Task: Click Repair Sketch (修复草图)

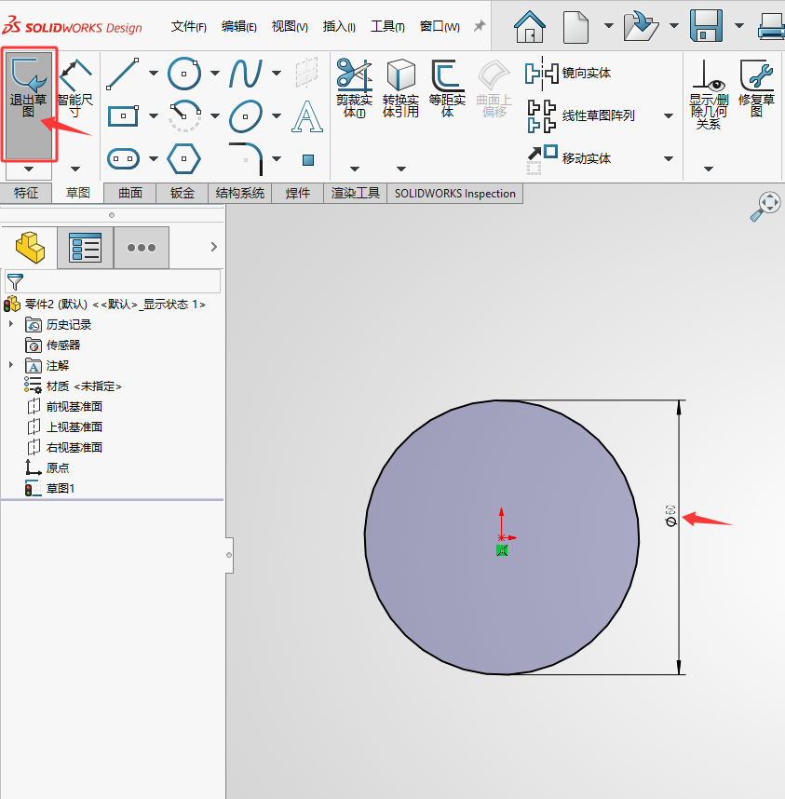Action: [x=756, y=88]
